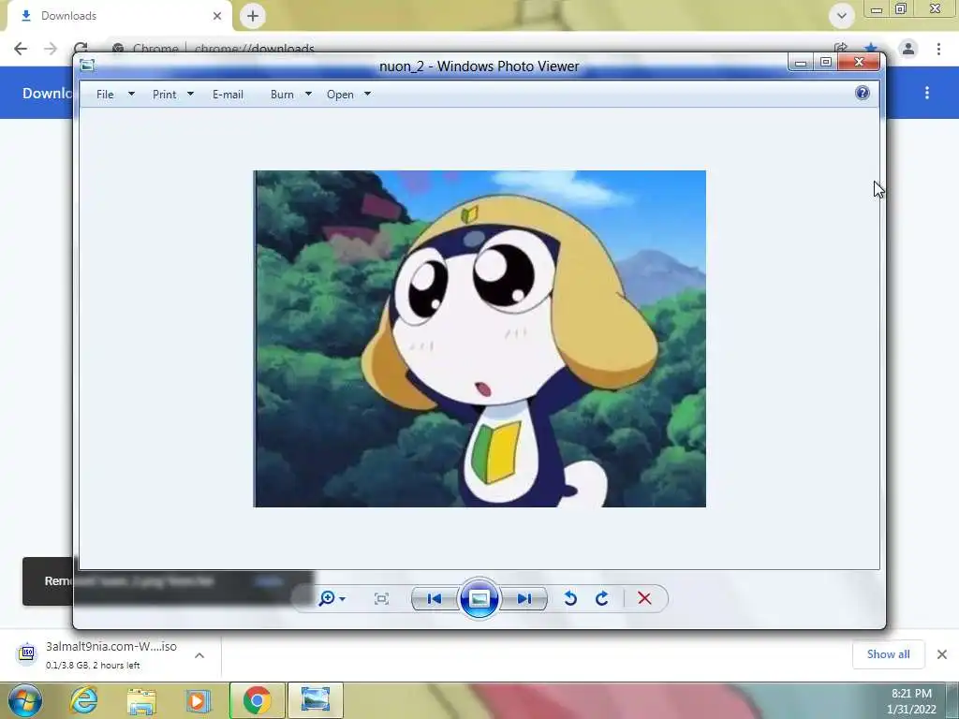Screen dimensions: 959x719
Task: Open the zoom magnifier control
Action: click(x=332, y=598)
